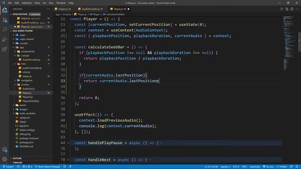301x169 pixels.
Task: Split the editor to the right
Action: 292,9
